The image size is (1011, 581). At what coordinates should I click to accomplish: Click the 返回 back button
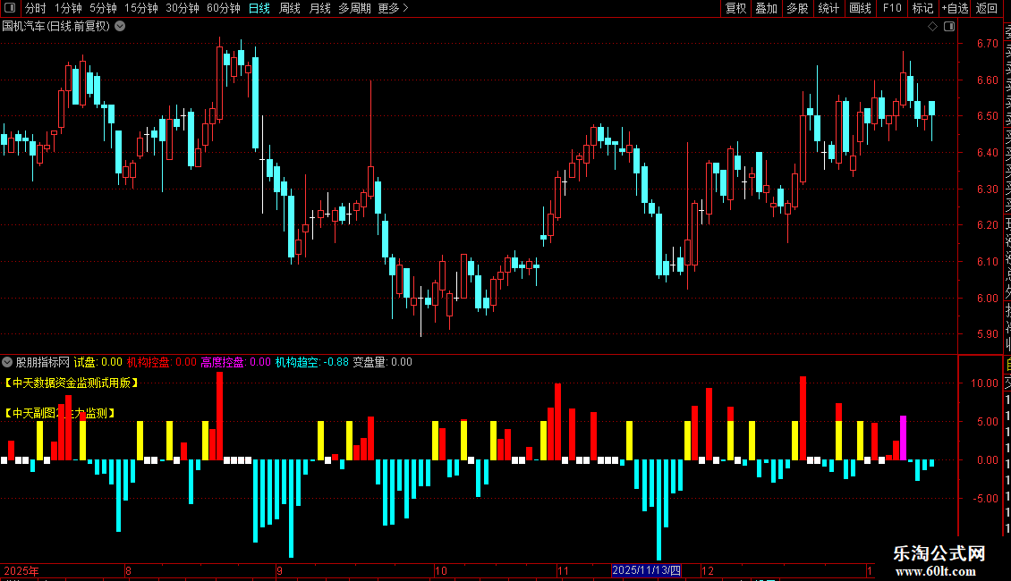click(987, 8)
